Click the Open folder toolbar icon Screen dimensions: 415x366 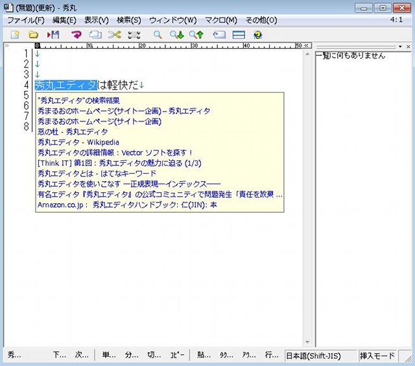[x=33, y=34]
